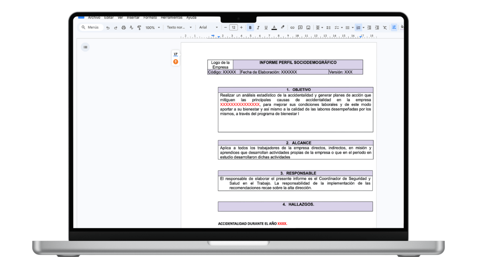Increase font size with the plus button
This screenshot has width=477, height=268.
241,27
